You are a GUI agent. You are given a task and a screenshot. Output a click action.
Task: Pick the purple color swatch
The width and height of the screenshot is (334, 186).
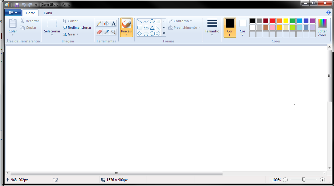(x=312, y=21)
